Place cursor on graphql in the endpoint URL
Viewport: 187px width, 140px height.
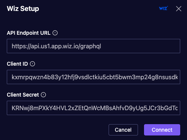coord(90,46)
